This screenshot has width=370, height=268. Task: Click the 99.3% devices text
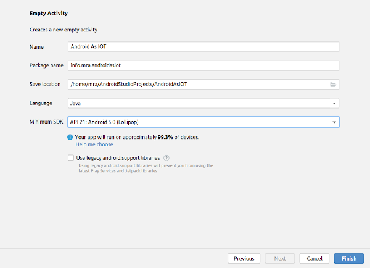point(137,137)
